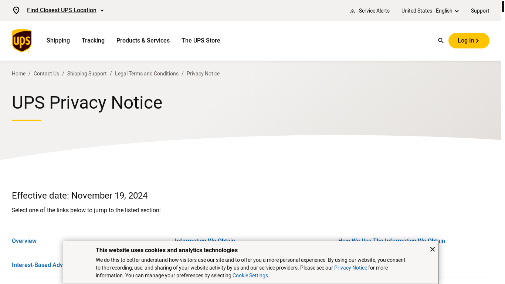The width and height of the screenshot is (505, 284).
Task: Click the UPS Privacy Notice heading
Action: 87,103
